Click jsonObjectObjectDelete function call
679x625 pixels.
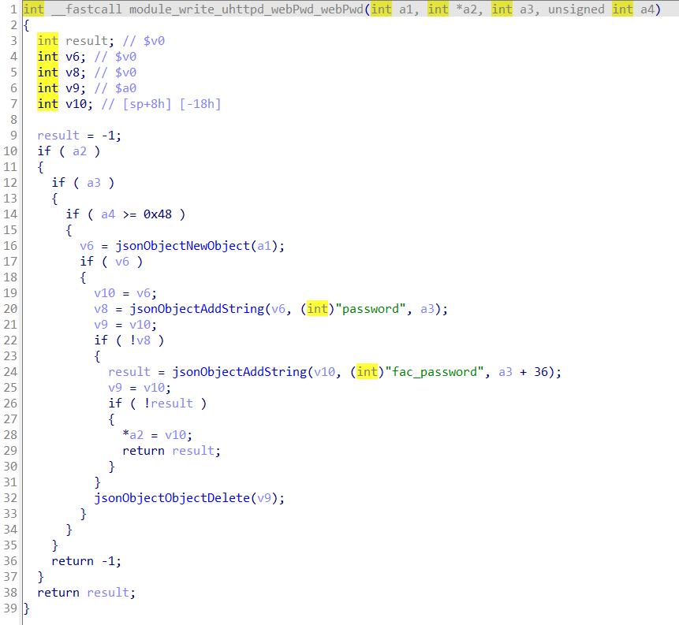click(173, 498)
